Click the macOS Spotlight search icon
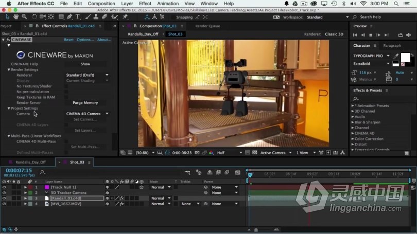Image resolution: width=417 pixels, height=234 pixels. 396,4
